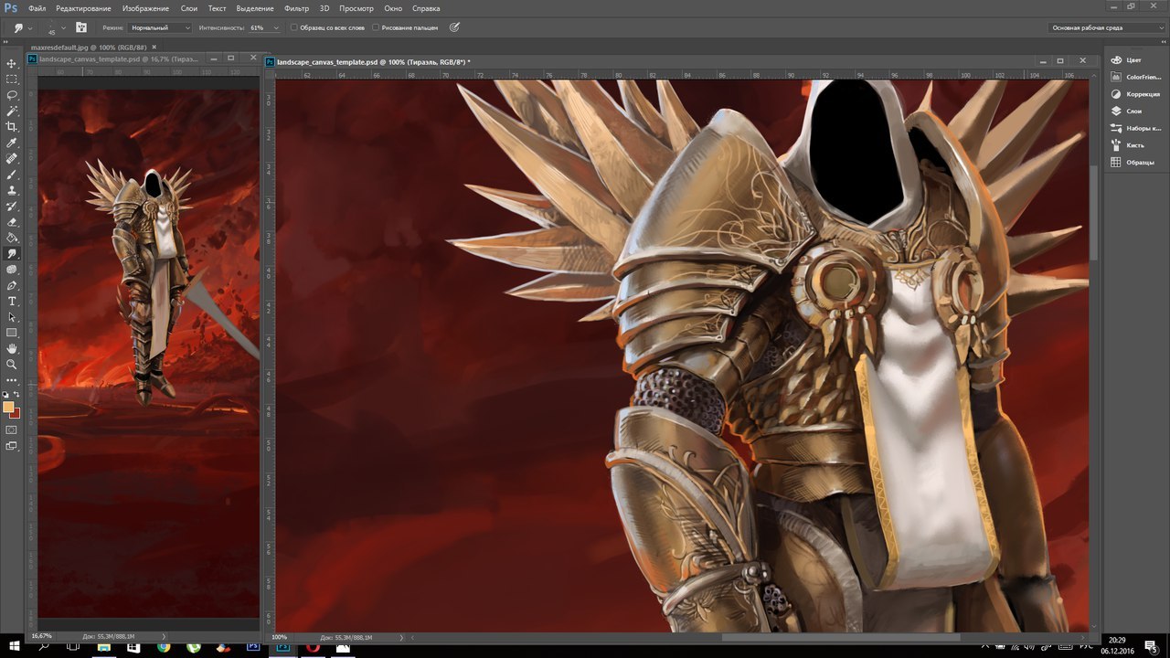The image size is (1170, 658).
Task: Click the 16,67% zoom field
Action: click(x=42, y=635)
